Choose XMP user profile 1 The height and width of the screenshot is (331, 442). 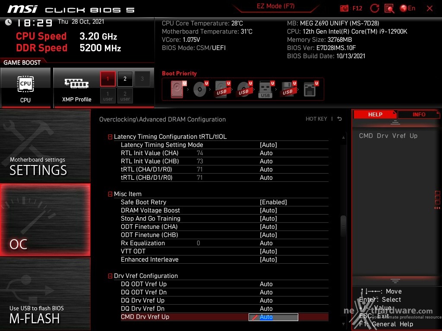[107, 96]
